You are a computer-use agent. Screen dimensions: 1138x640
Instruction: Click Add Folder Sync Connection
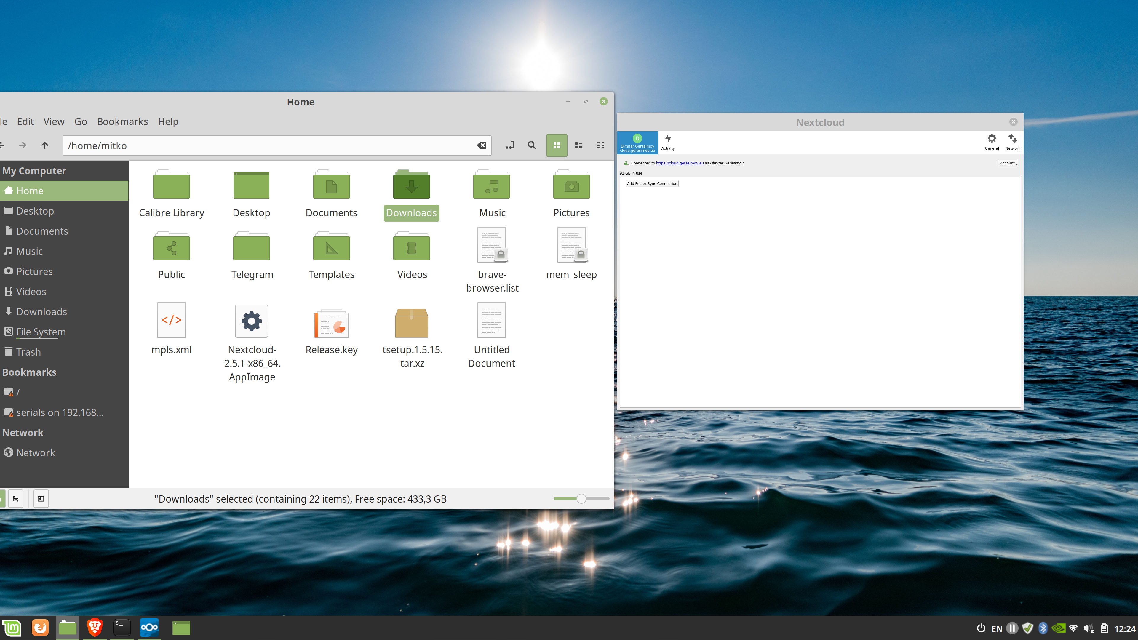652,183
